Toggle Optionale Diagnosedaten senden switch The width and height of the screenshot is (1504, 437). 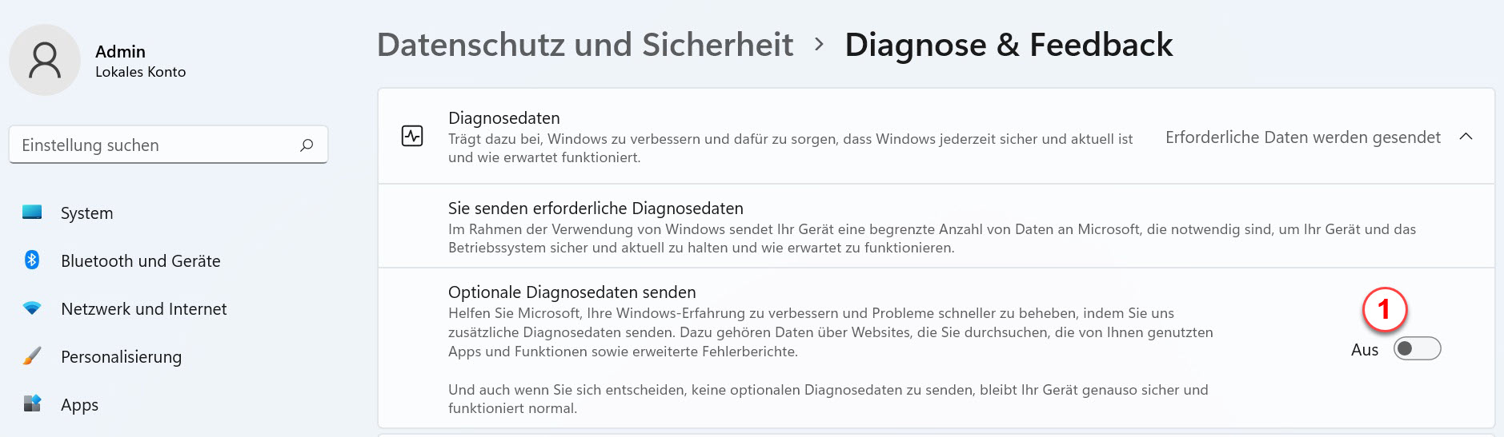1417,349
